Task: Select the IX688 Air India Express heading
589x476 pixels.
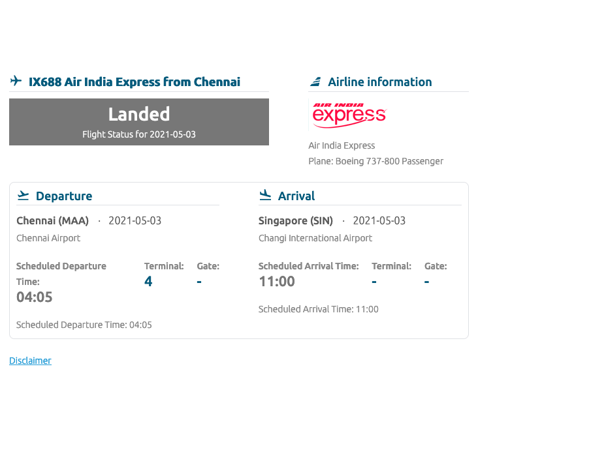Action: click(135, 82)
